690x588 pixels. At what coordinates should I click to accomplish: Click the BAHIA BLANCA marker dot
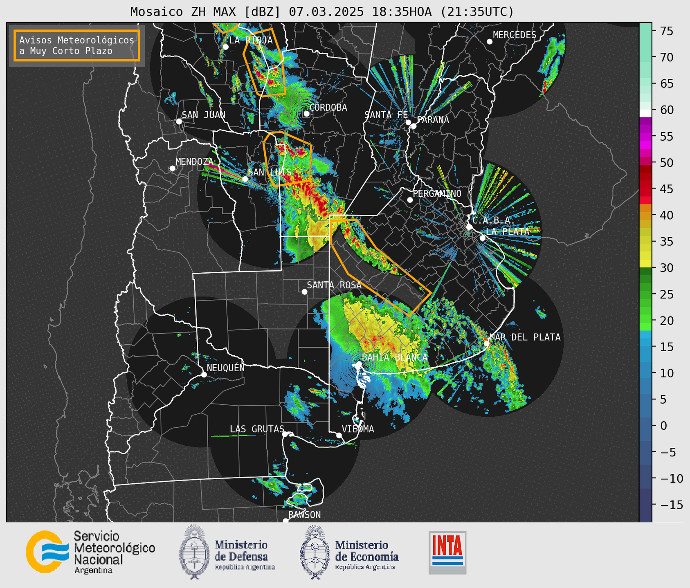tap(359, 364)
